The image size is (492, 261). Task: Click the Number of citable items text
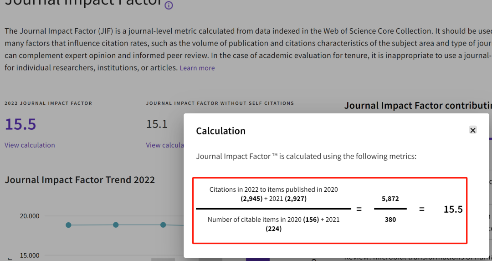pyautogui.click(x=274, y=224)
